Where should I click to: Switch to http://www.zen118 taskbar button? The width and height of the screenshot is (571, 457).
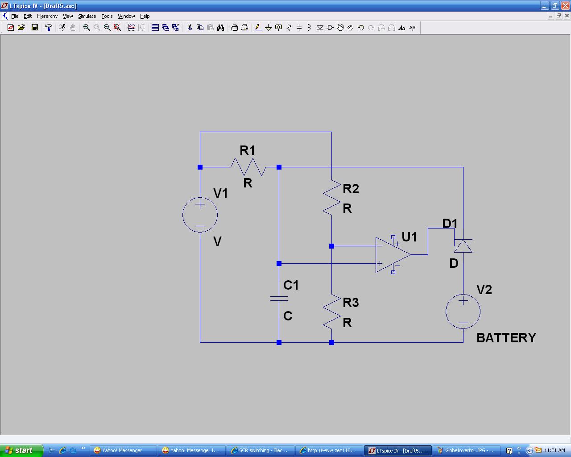(328, 451)
